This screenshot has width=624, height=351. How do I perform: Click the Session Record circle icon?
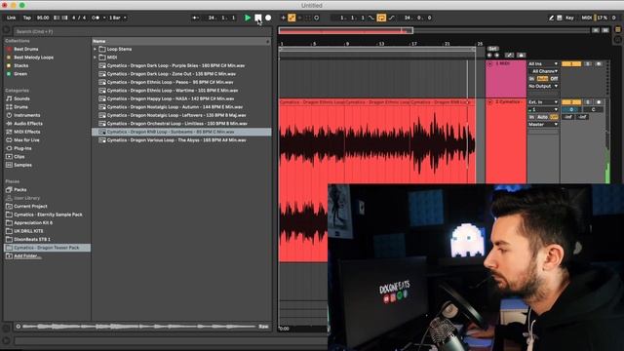317,18
